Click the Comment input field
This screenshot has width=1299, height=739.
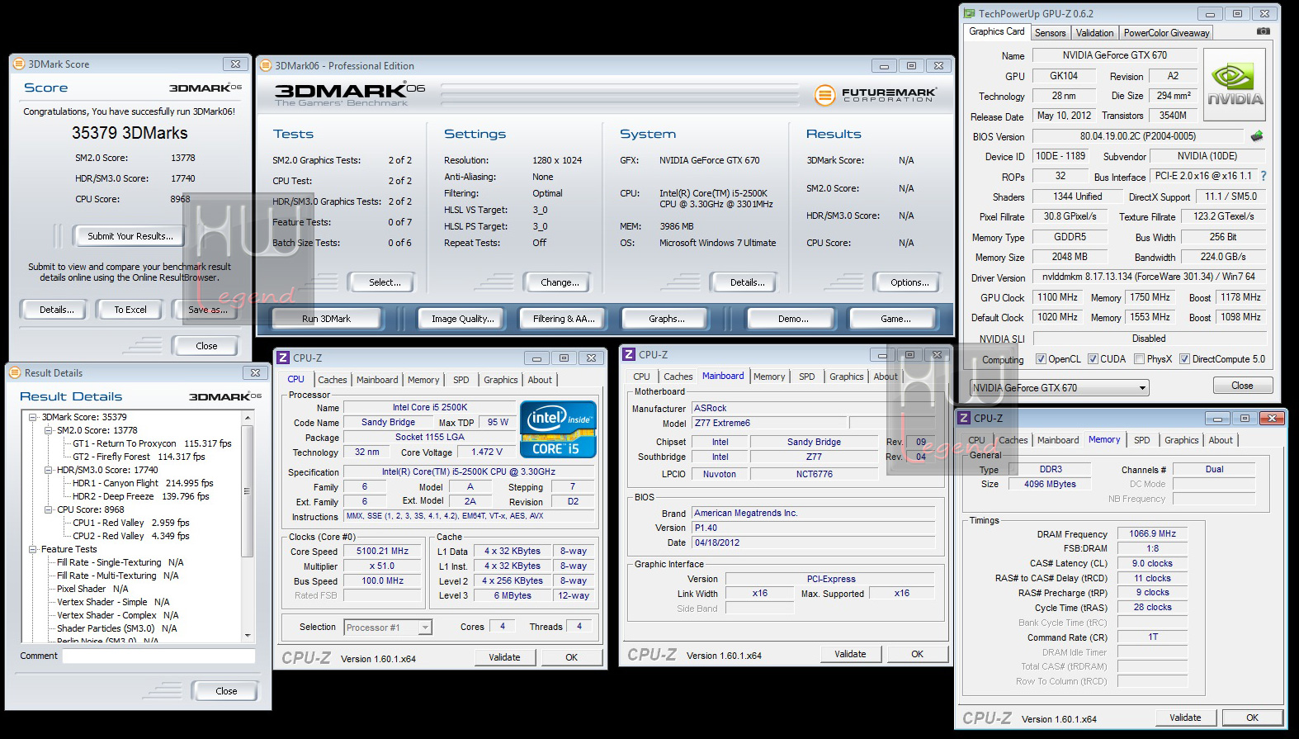click(x=158, y=656)
